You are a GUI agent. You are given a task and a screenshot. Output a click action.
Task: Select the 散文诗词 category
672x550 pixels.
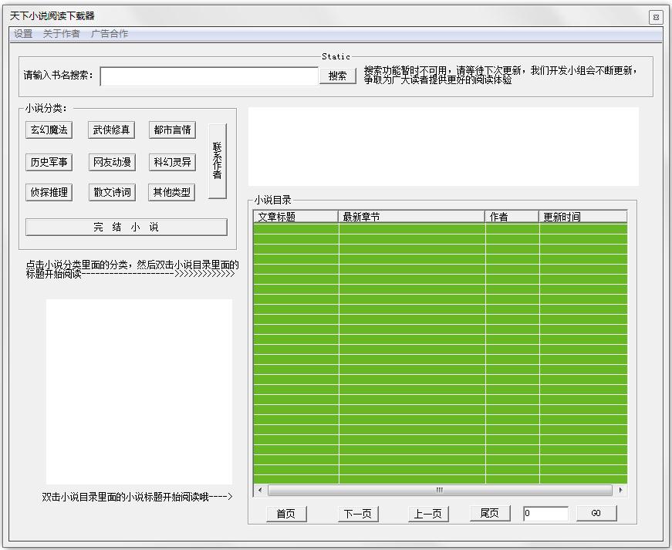(111, 192)
